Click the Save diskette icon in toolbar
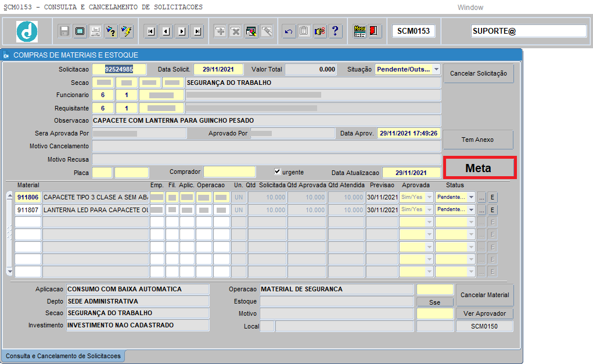 [64, 31]
